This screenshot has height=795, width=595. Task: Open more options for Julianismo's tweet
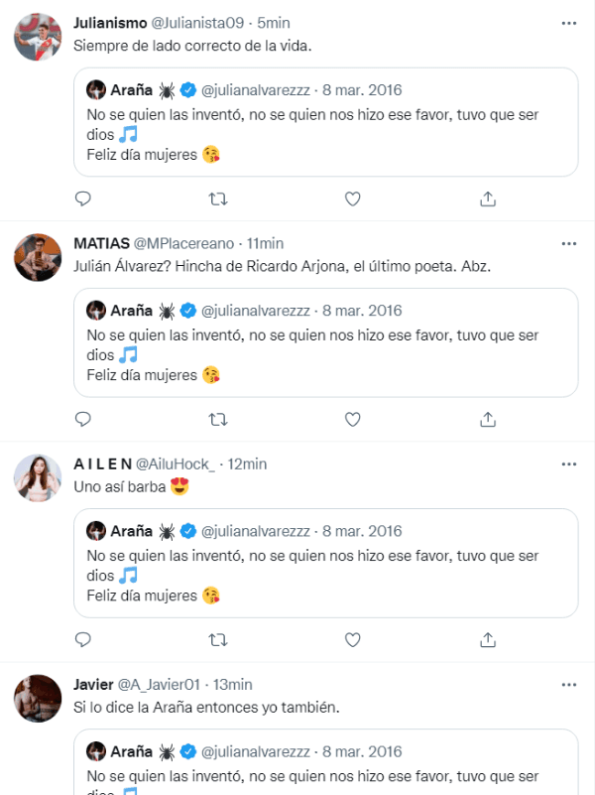pyautogui.click(x=568, y=22)
